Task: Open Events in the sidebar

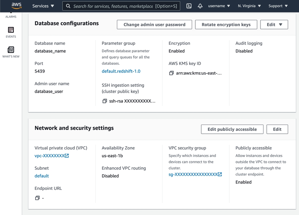Action: [11, 32]
